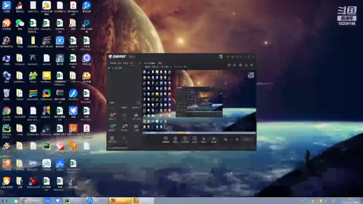
Task: Click the first source icon in the bottom toolbar
Action: coord(166,139)
